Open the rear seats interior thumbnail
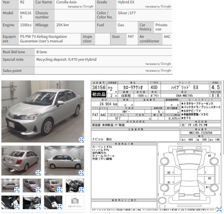224x214 pixels. pos(53,202)
